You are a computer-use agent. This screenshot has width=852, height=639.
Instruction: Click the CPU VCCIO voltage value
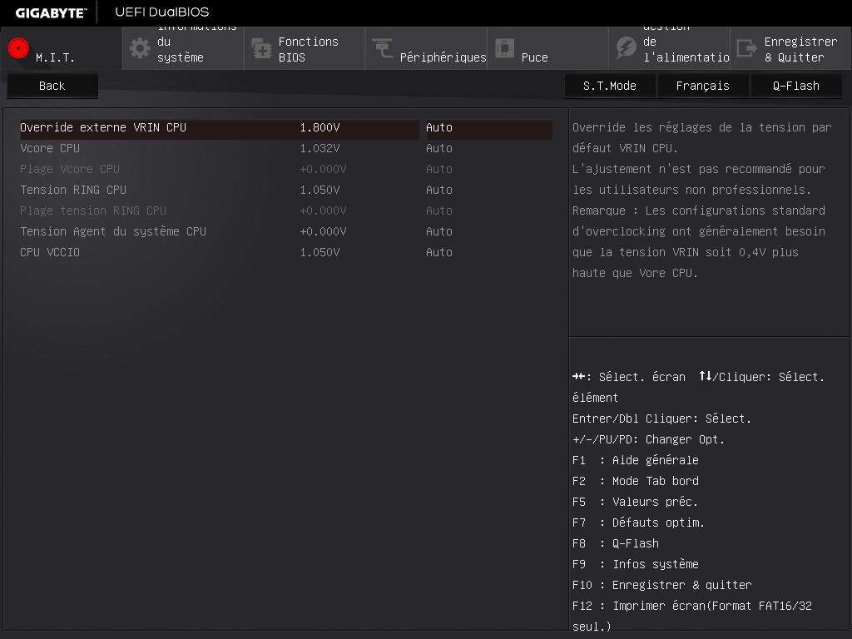(320, 253)
